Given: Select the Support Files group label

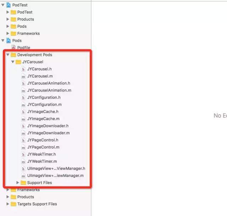Looking at the screenshot, I should tap(39, 183).
